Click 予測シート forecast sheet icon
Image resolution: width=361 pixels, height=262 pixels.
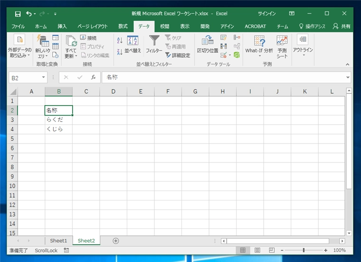pos(282,46)
